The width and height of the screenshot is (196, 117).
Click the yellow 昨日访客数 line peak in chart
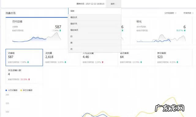click(x=173, y=97)
